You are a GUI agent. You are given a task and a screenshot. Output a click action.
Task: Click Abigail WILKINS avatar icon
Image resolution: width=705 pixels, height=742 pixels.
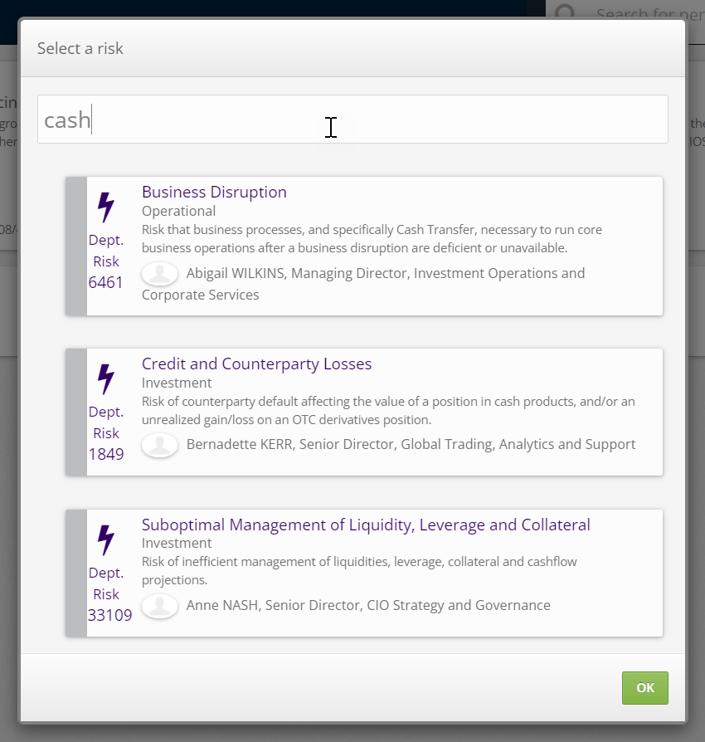tap(159, 274)
